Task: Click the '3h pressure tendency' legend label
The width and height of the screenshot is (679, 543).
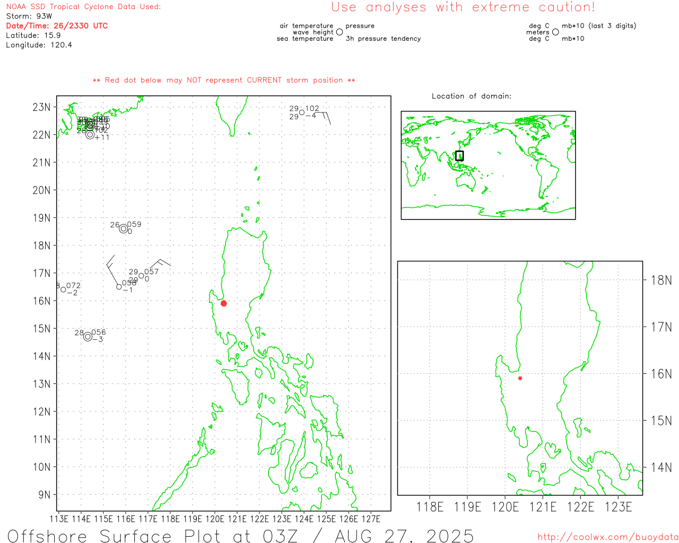Action: click(383, 39)
